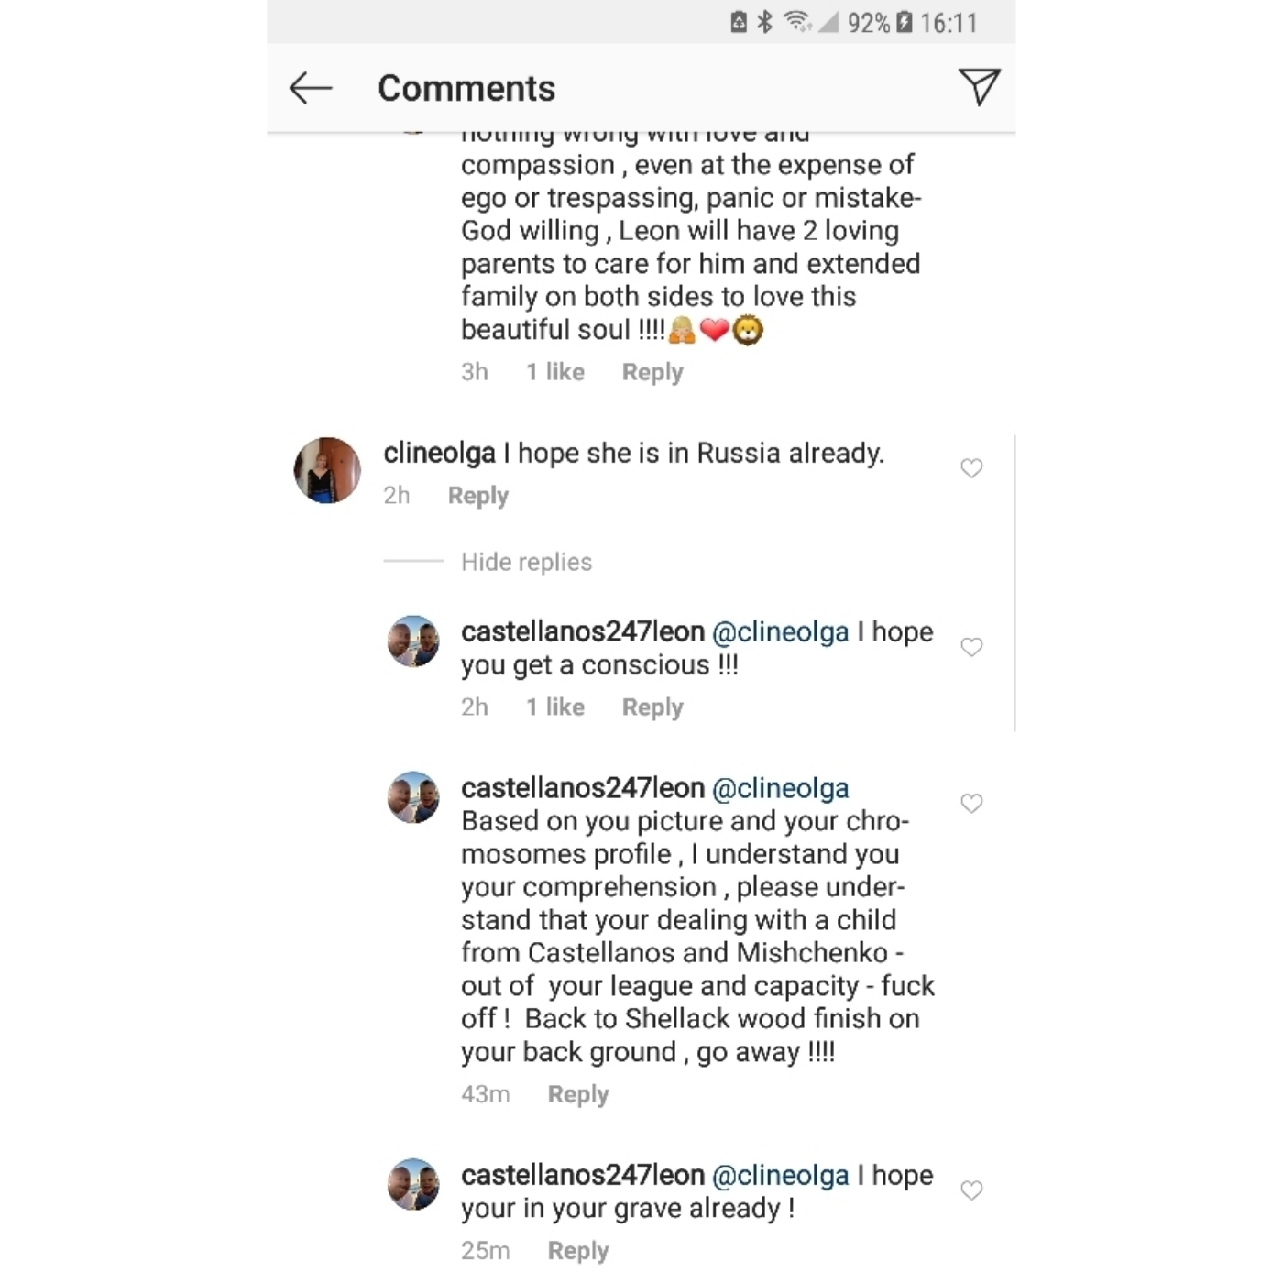Reply to the 3h comment about Leon
Viewport: 1283px width, 1283px height.
tap(652, 372)
